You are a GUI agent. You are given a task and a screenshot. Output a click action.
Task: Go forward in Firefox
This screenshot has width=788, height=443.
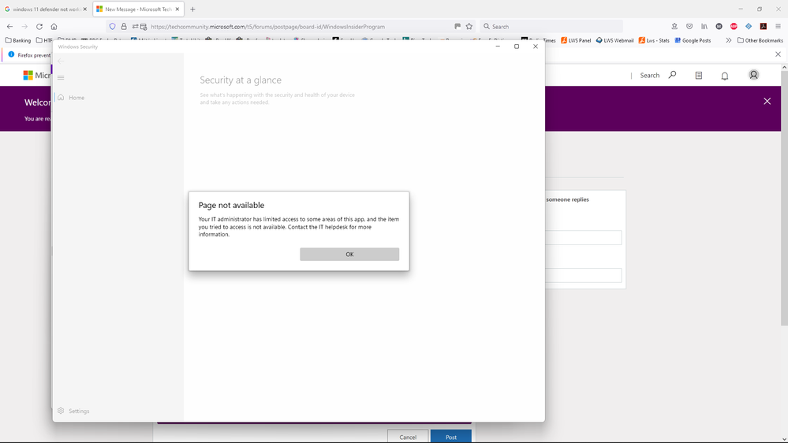[24, 27]
